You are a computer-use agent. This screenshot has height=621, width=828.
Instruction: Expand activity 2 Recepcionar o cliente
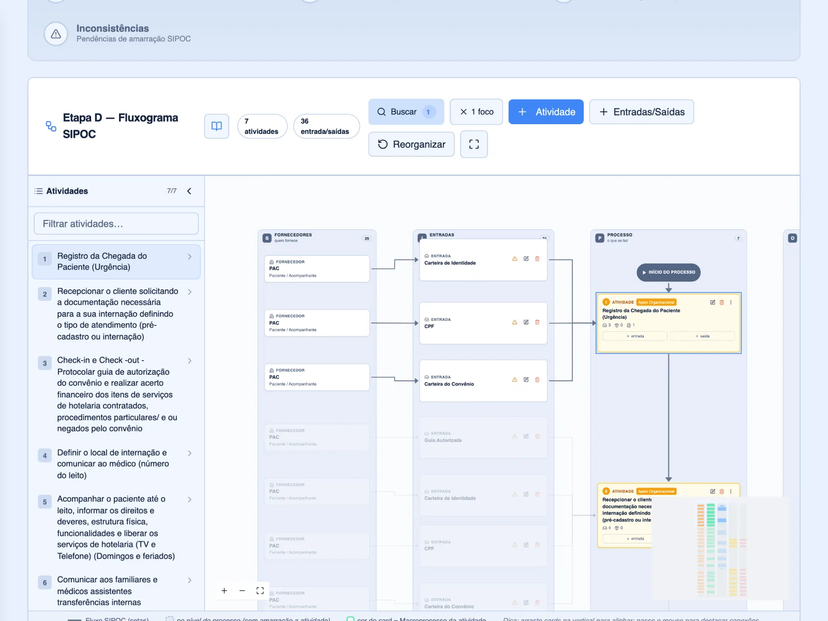tap(190, 292)
